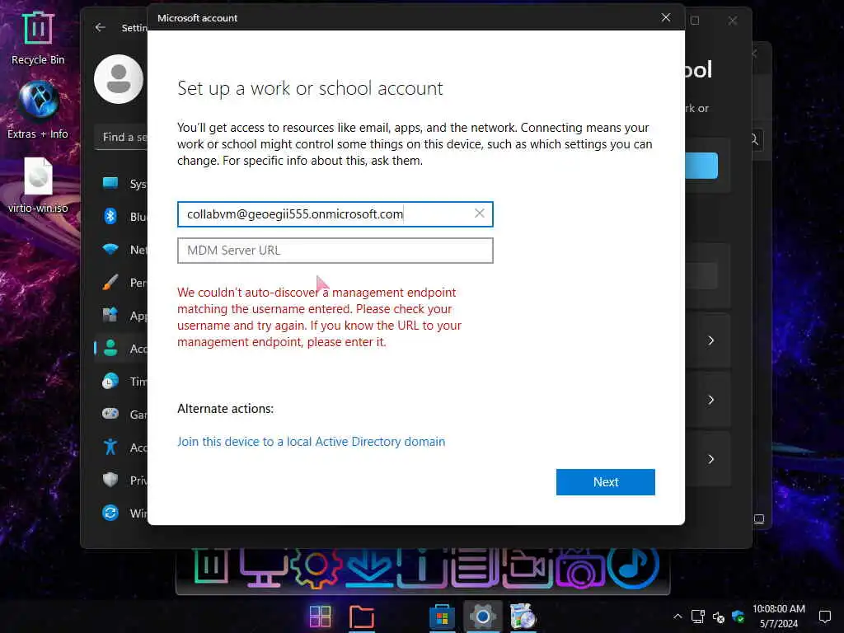Close the Microsoft account dialog

click(x=666, y=18)
